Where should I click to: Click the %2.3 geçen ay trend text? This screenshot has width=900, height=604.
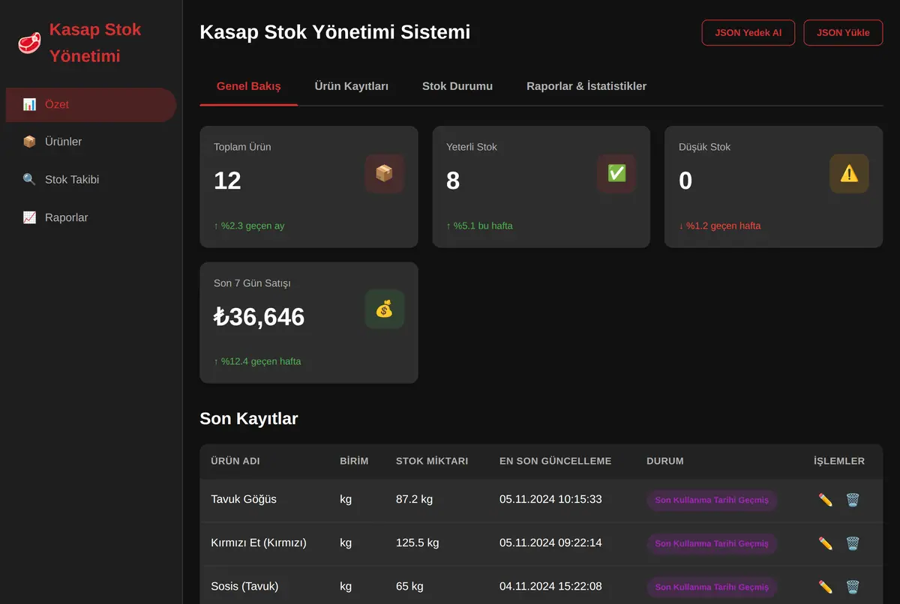pyautogui.click(x=249, y=226)
